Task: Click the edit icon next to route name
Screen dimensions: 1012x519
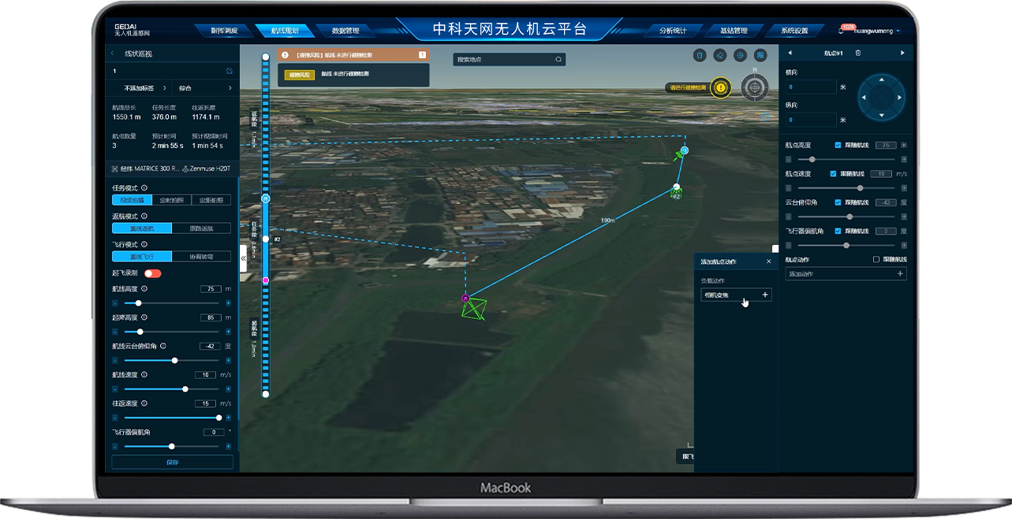Action: (x=230, y=71)
